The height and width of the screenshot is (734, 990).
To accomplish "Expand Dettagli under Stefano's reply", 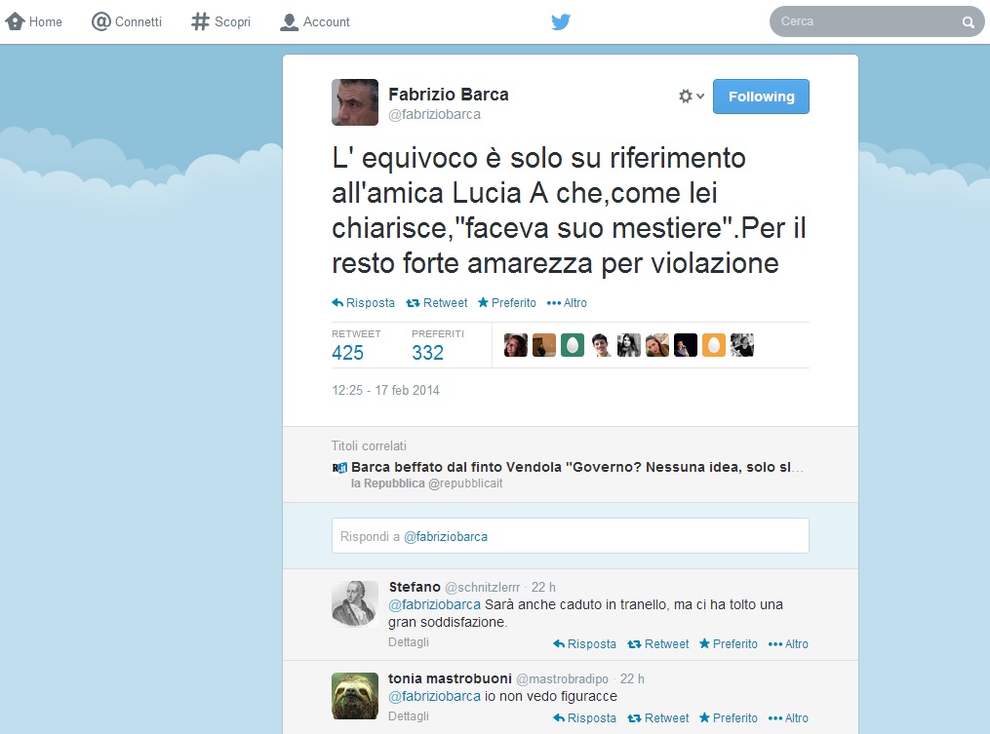I will tap(409, 641).
